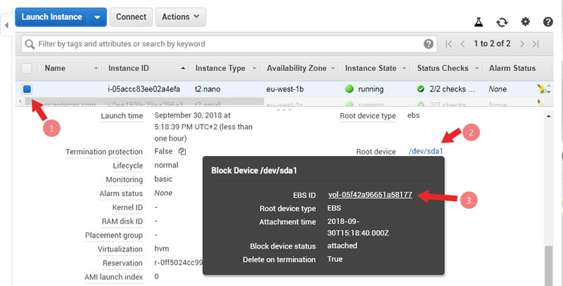Screen dimensions: 563x286
Task: Click the hvm virtualization value
Action: click(162, 249)
